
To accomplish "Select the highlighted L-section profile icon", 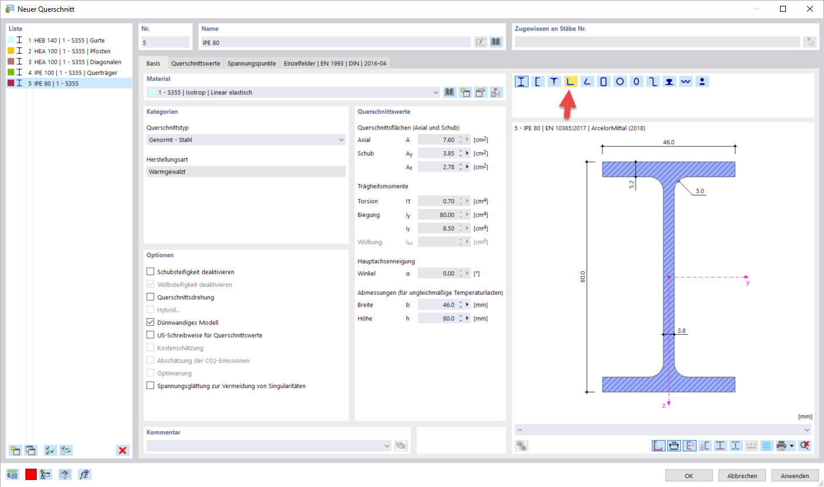I will pyautogui.click(x=571, y=81).
